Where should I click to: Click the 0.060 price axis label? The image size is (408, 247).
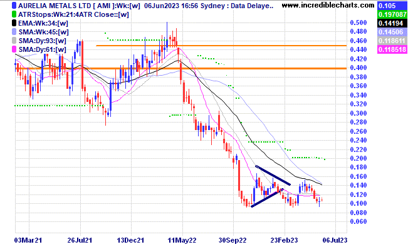tap(358, 221)
